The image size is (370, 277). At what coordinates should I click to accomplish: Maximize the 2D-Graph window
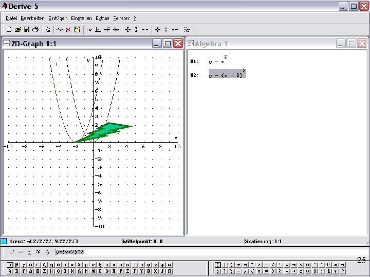(x=168, y=44)
